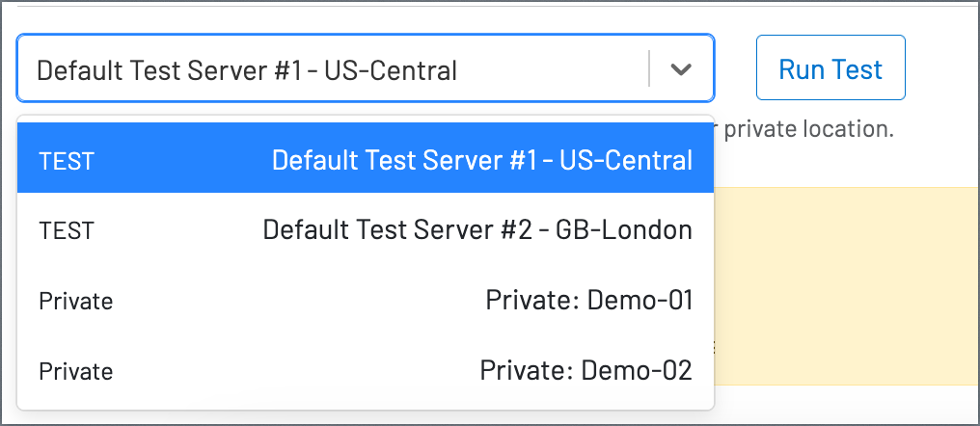Click empty middle of highlighted US-Central row

[181, 158]
